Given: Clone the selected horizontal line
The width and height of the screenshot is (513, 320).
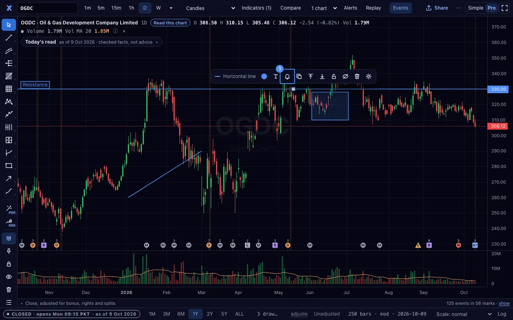Looking at the screenshot, I should click(299, 76).
